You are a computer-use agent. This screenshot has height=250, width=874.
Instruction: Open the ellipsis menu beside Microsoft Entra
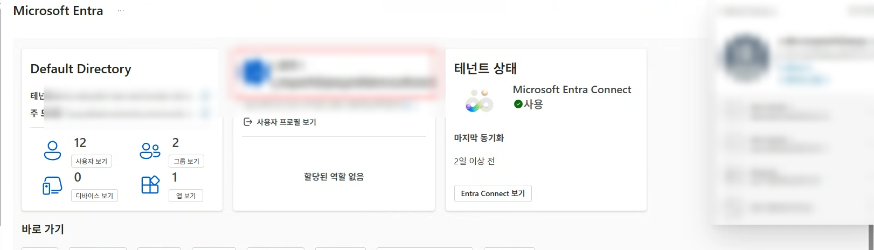click(x=121, y=11)
